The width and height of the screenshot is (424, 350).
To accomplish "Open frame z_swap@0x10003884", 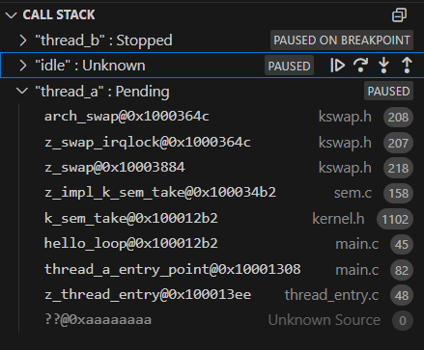I will [x=212, y=168].
